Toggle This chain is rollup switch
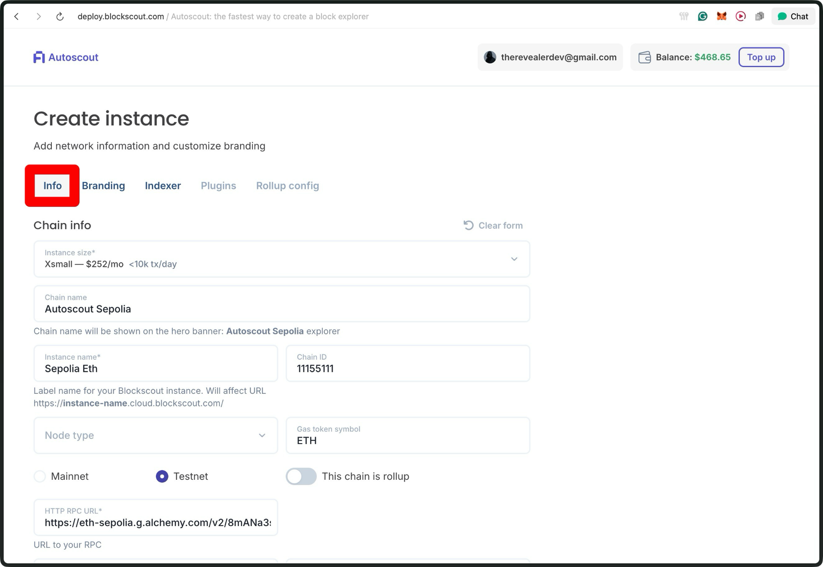Image resolution: width=823 pixels, height=567 pixels. (301, 476)
